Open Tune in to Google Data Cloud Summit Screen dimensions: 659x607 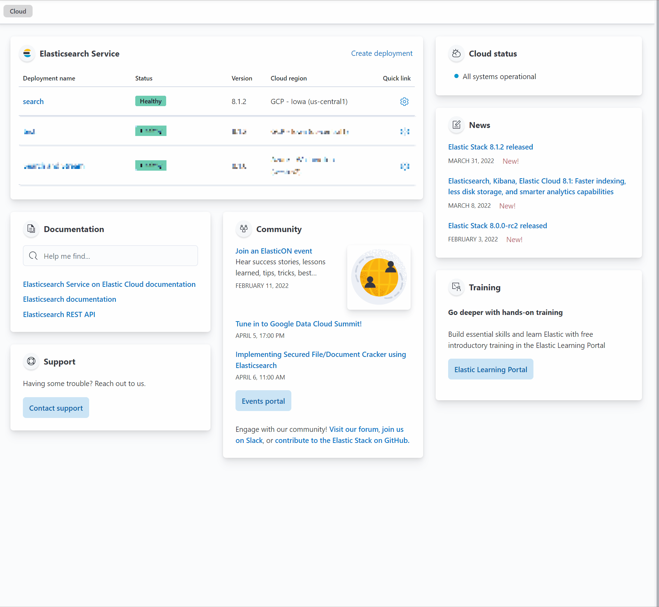click(x=299, y=324)
